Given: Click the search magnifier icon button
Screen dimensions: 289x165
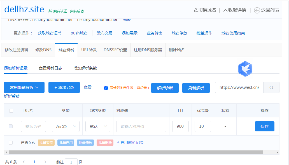Looking at the screenshot, I should pyautogui.click(x=271, y=87).
